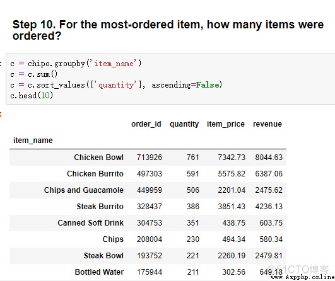Click the c.sum() code line
Image resolution: width=335 pixels, height=281 pixels.
[34, 74]
